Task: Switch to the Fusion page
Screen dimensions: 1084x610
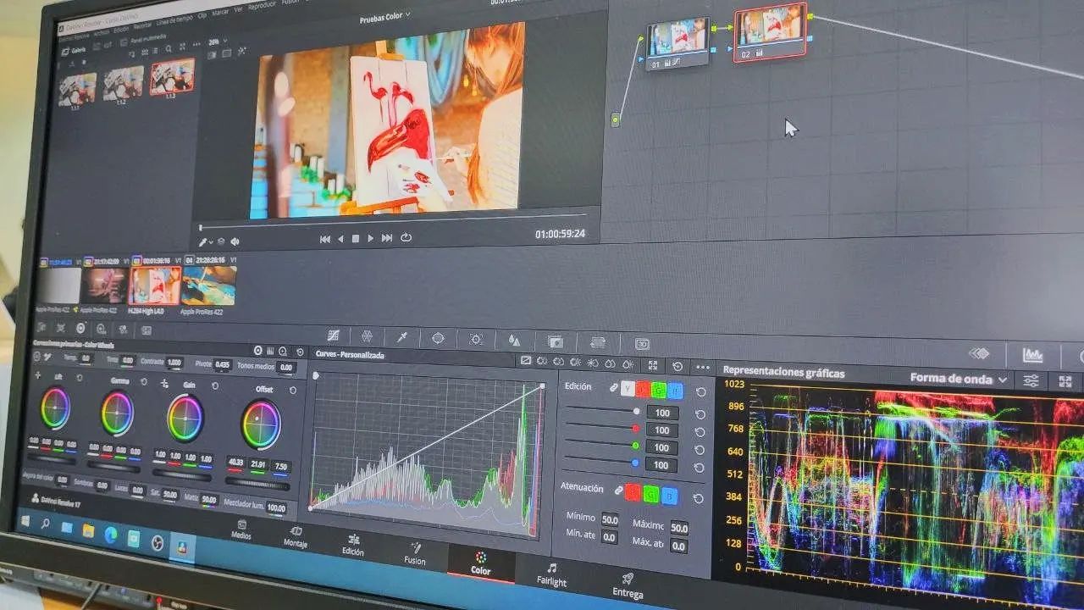Action: 414,554
